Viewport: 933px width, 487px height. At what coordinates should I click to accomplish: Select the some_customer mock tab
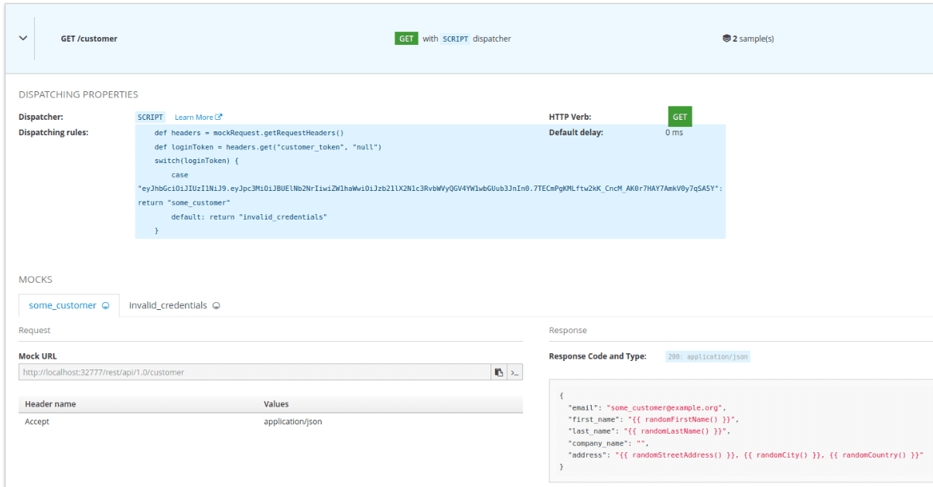tap(63, 305)
